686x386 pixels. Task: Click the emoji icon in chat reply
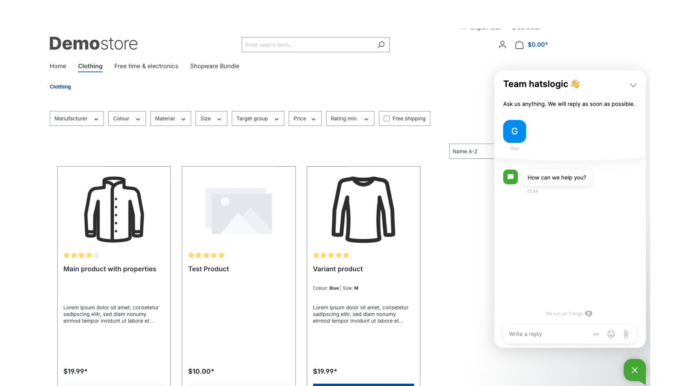point(611,334)
